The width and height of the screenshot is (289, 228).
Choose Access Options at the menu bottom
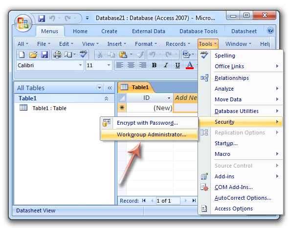pos(241,209)
